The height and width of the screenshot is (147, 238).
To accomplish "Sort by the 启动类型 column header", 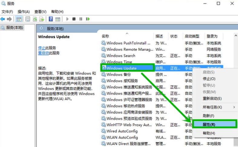I will (x=192, y=36).
